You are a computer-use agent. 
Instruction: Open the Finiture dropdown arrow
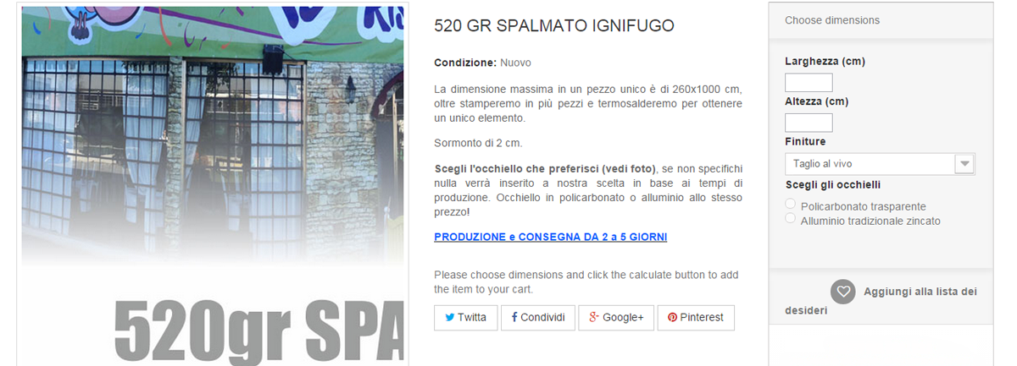tap(964, 163)
